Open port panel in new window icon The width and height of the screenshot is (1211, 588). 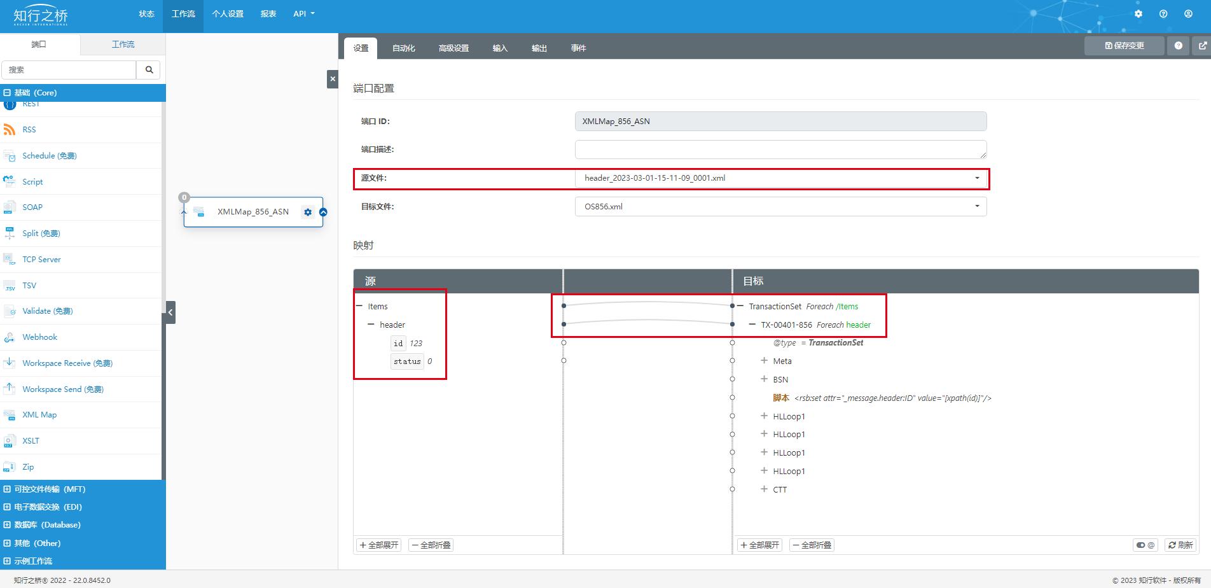1202,46
